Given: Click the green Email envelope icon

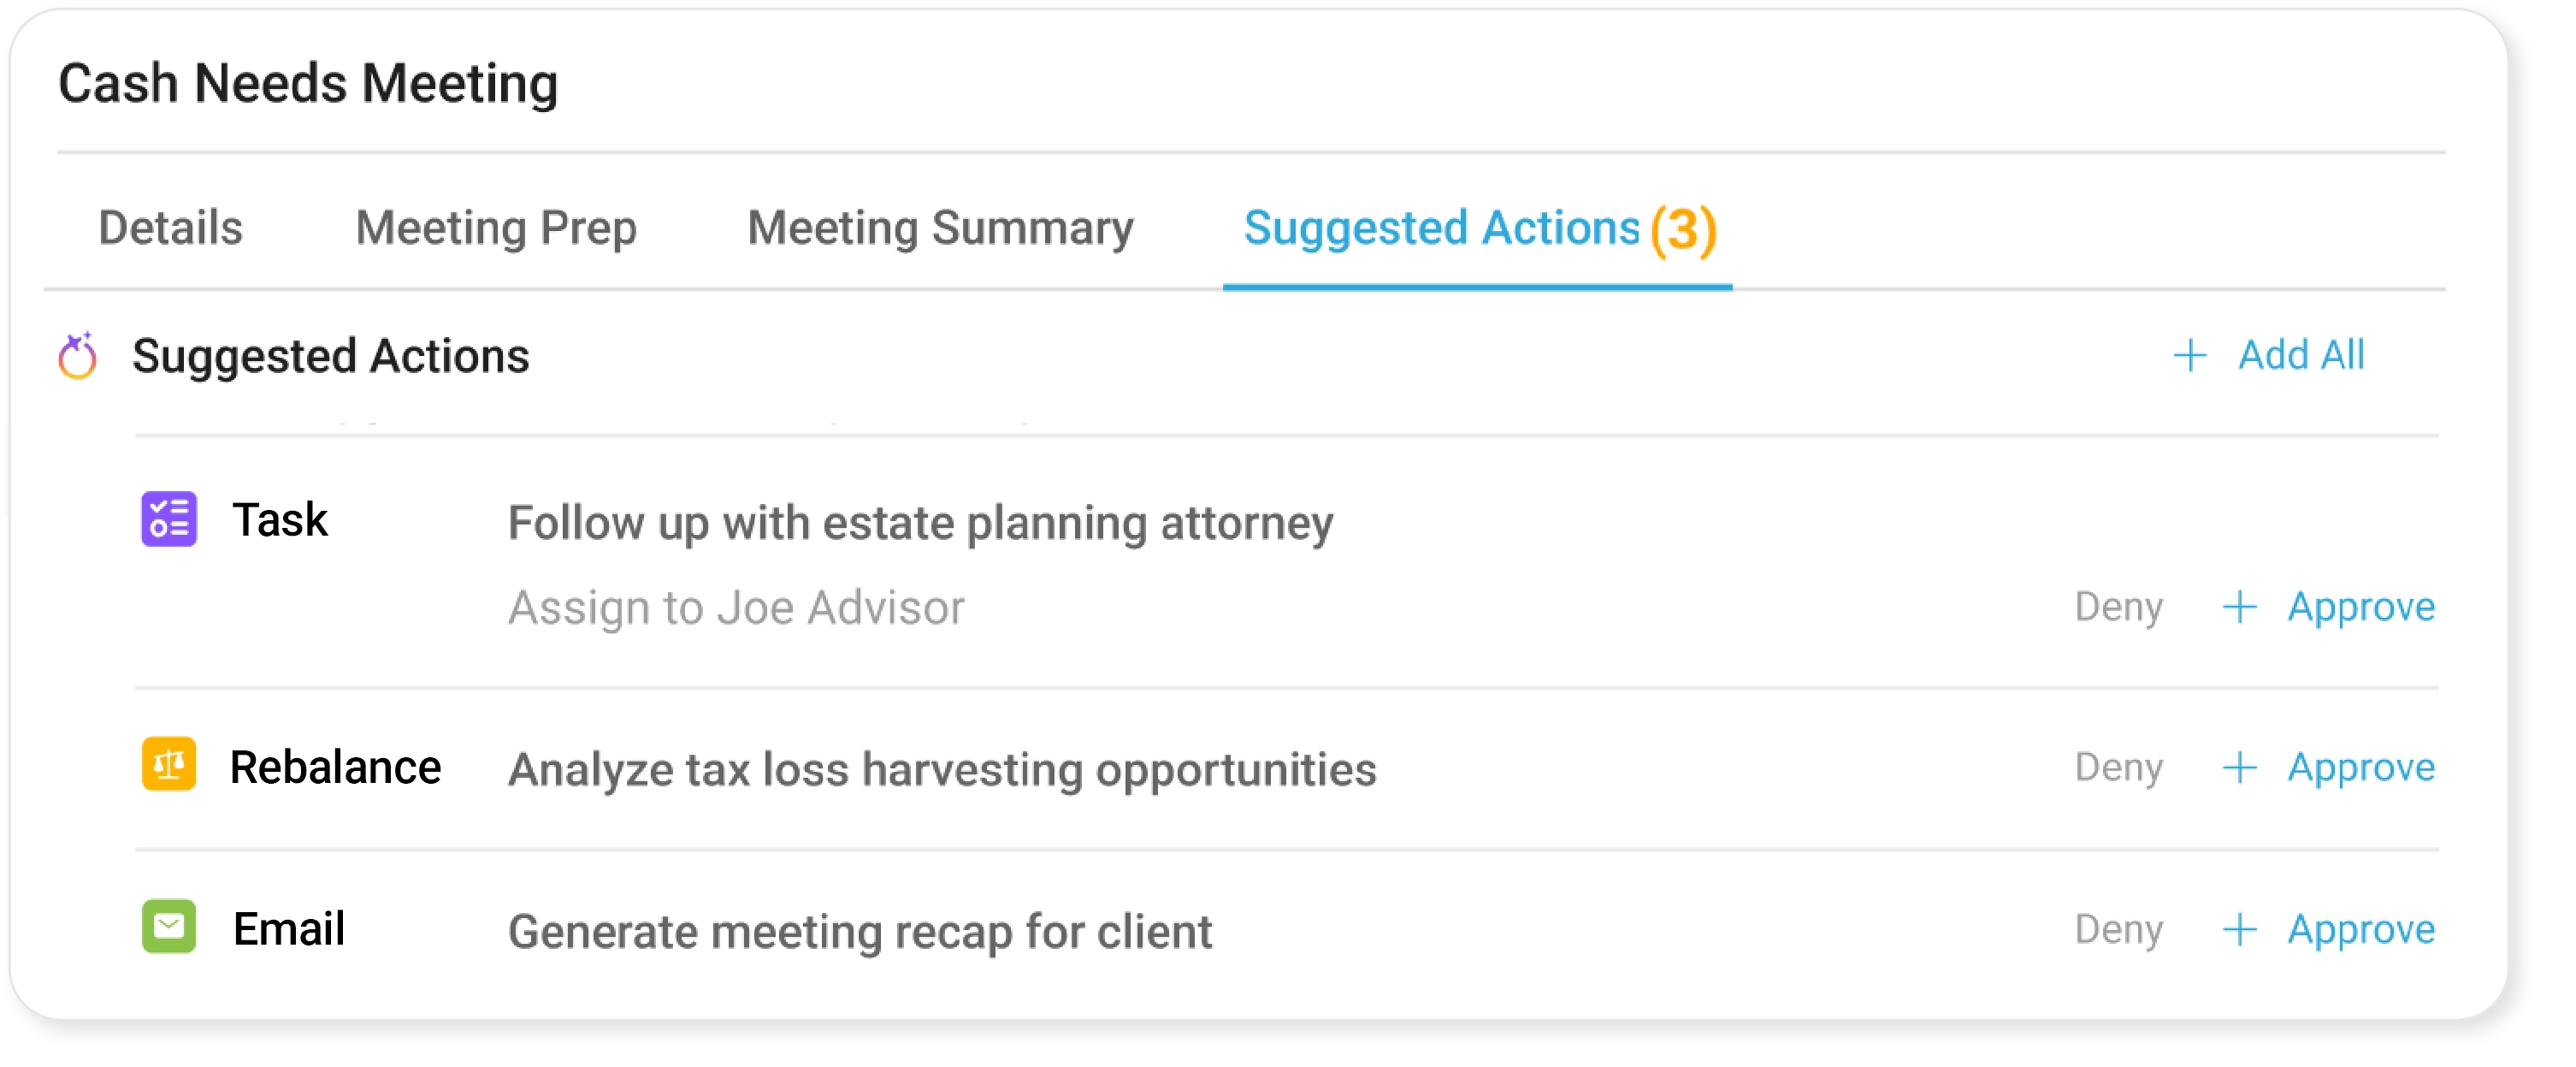Looking at the screenshot, I should pos(169,926).
